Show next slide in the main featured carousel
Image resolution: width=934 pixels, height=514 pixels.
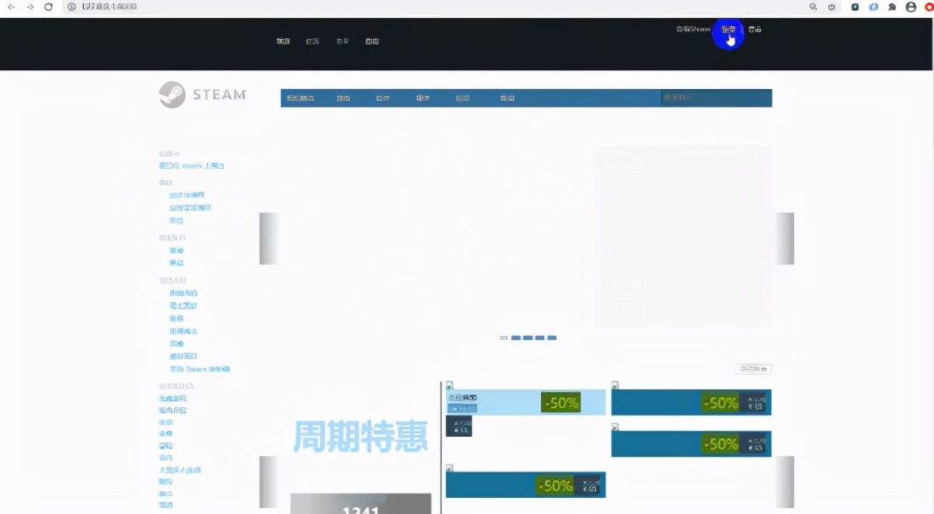click(x=785, y=238)
